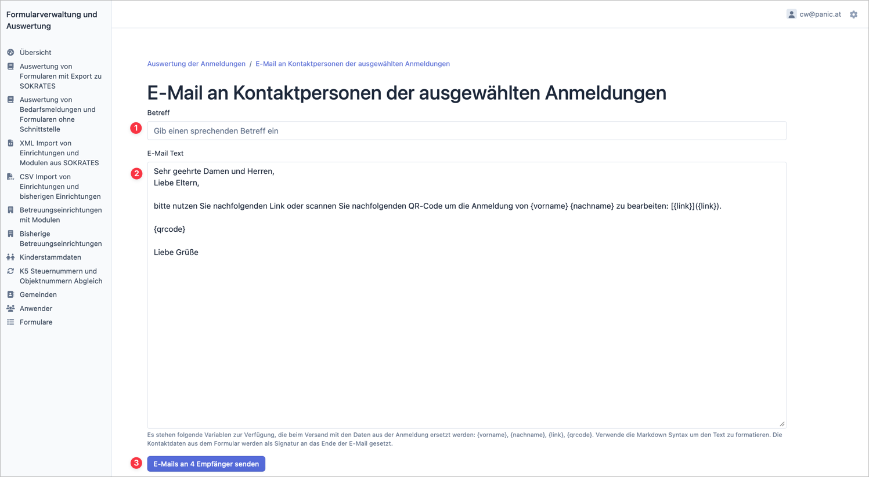Click the Anwender users icon
The width and height of the screenshot is (869, 477).
point(10,308)
